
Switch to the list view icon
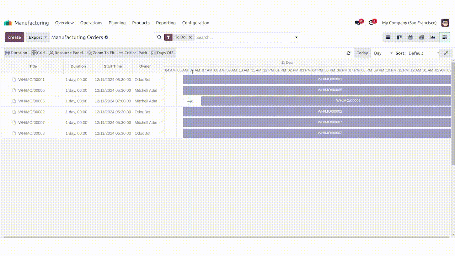coord(388,37)
